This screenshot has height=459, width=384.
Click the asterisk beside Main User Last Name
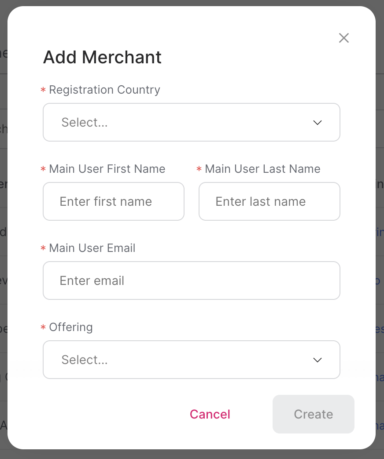pyautogui.click(x=199, y=169)
